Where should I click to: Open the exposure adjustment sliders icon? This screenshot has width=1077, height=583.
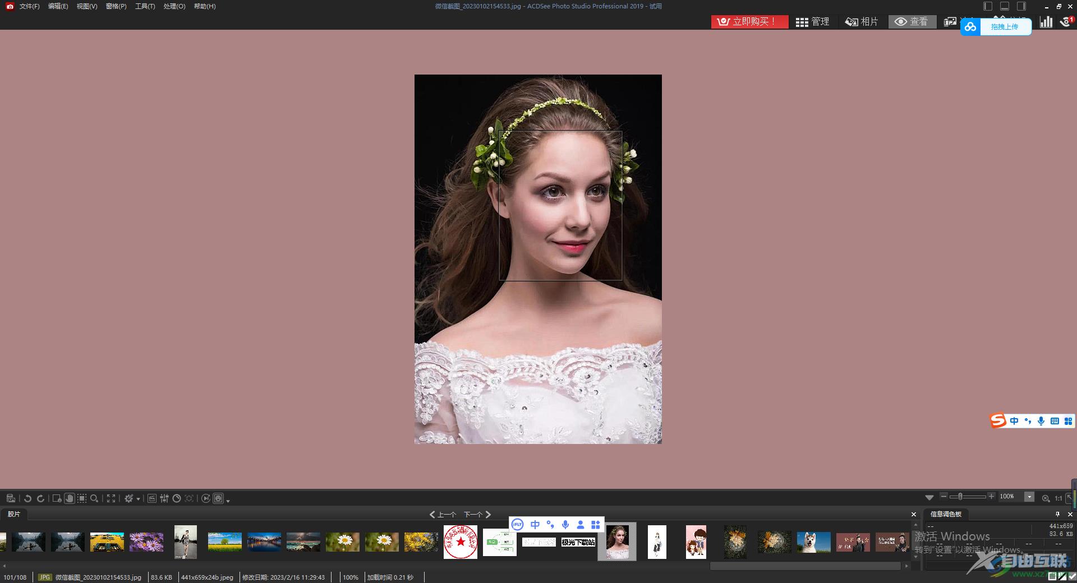[x=164, y=498]
